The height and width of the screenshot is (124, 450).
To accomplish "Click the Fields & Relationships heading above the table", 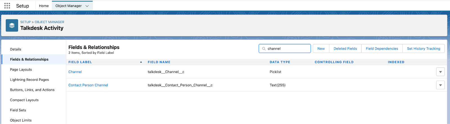I will point(94,47).
